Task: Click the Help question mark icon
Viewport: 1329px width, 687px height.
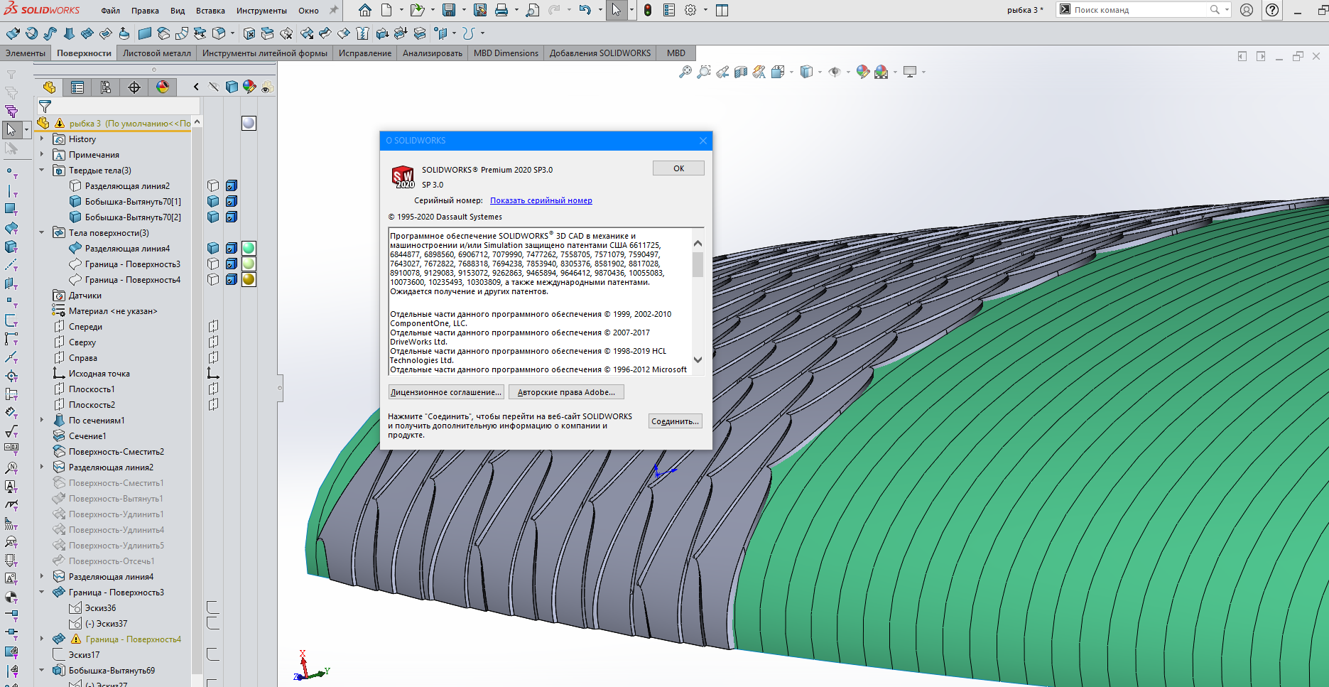Action: (1272, 10)
